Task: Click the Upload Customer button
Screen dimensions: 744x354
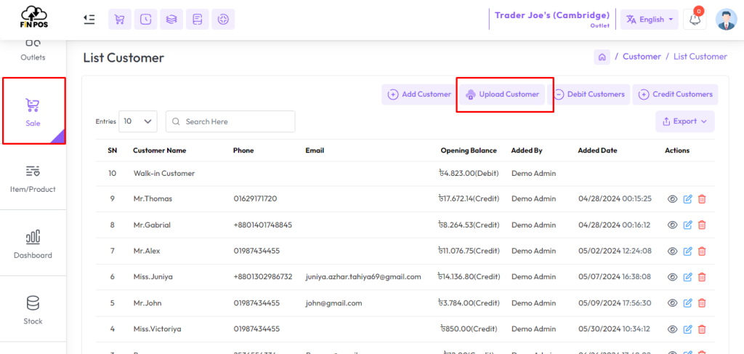Action: point(502,94)
